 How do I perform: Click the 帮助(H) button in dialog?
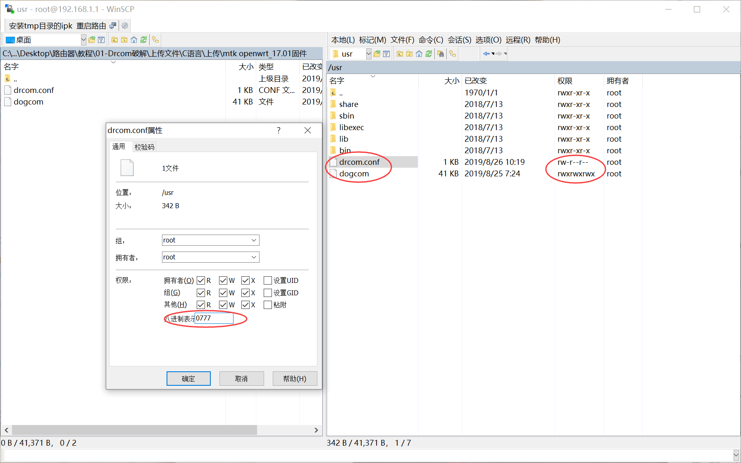[295, 379]
